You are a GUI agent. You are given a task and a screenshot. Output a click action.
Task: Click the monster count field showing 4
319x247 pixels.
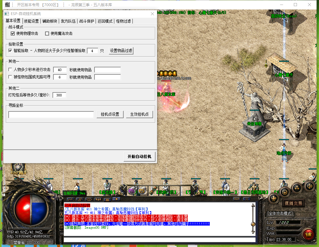(x=92, y=51)
